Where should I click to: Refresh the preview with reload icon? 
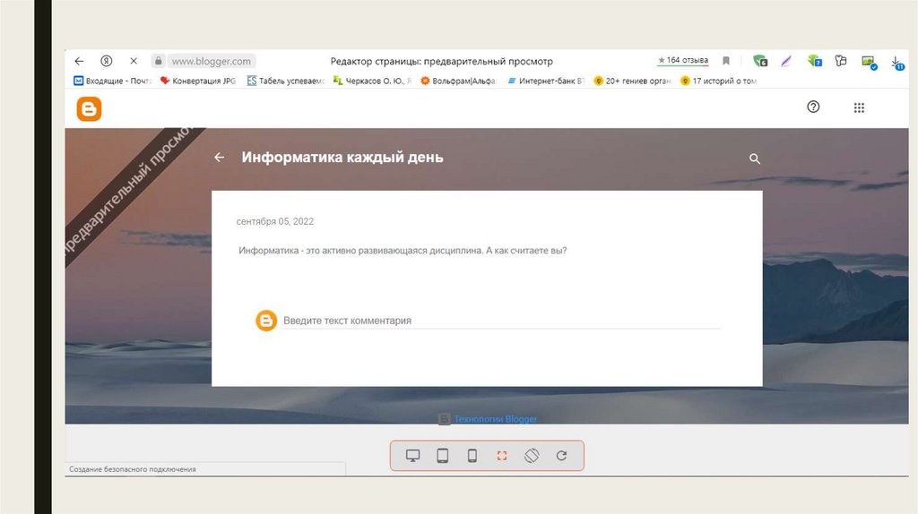pos(561,456)
